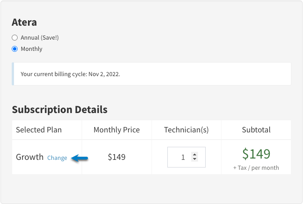
Task: Click the green $149 subtotal amount
Action: [x=256, y=154]
